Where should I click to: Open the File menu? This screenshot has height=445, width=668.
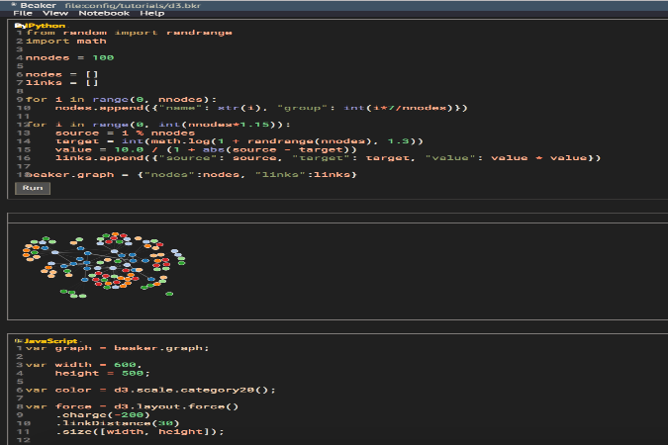pos(19,13)
